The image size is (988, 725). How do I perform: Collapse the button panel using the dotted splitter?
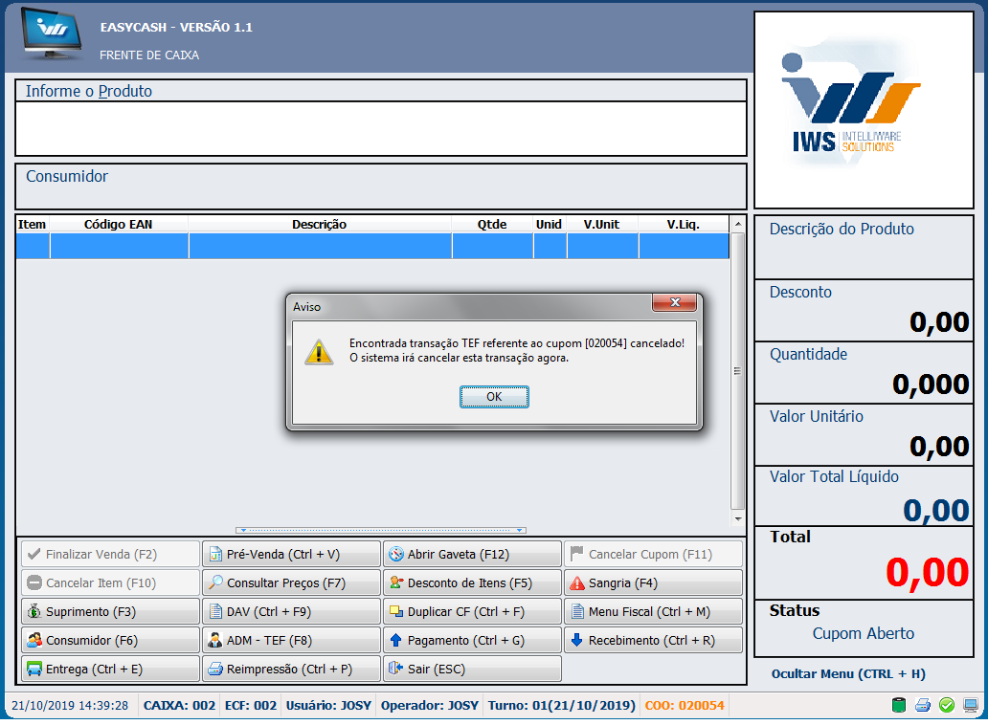pos(380,530)
